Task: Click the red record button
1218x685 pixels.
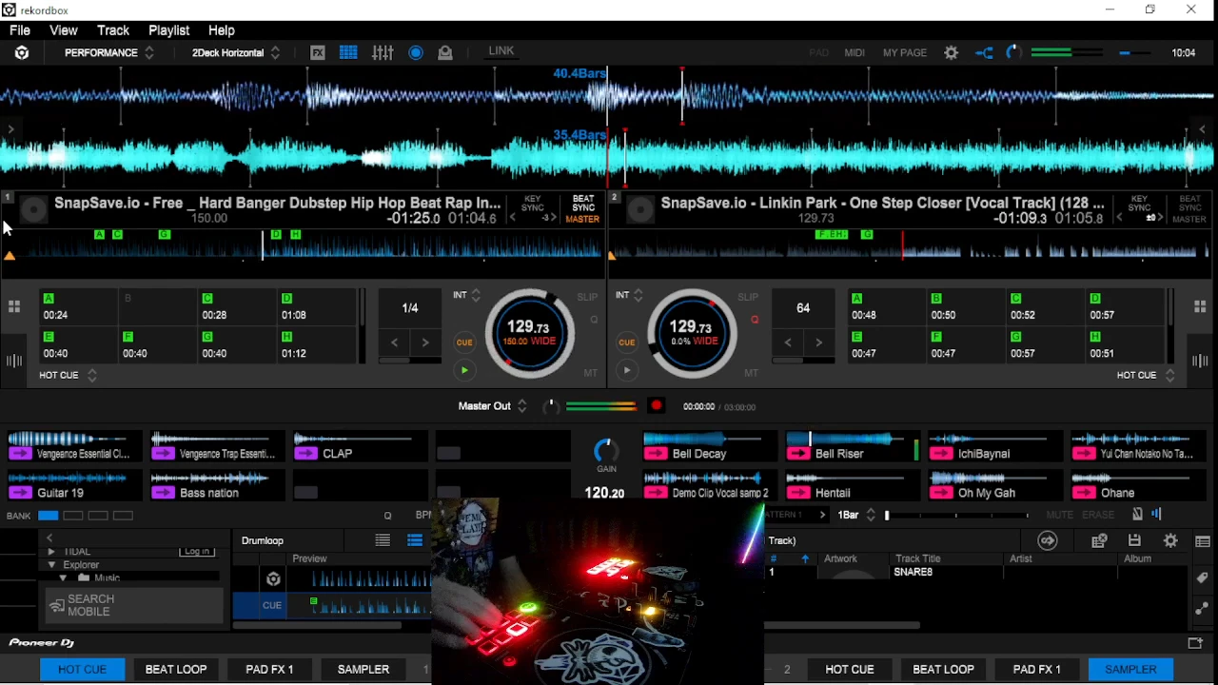Action: click(x=656, y=406)
